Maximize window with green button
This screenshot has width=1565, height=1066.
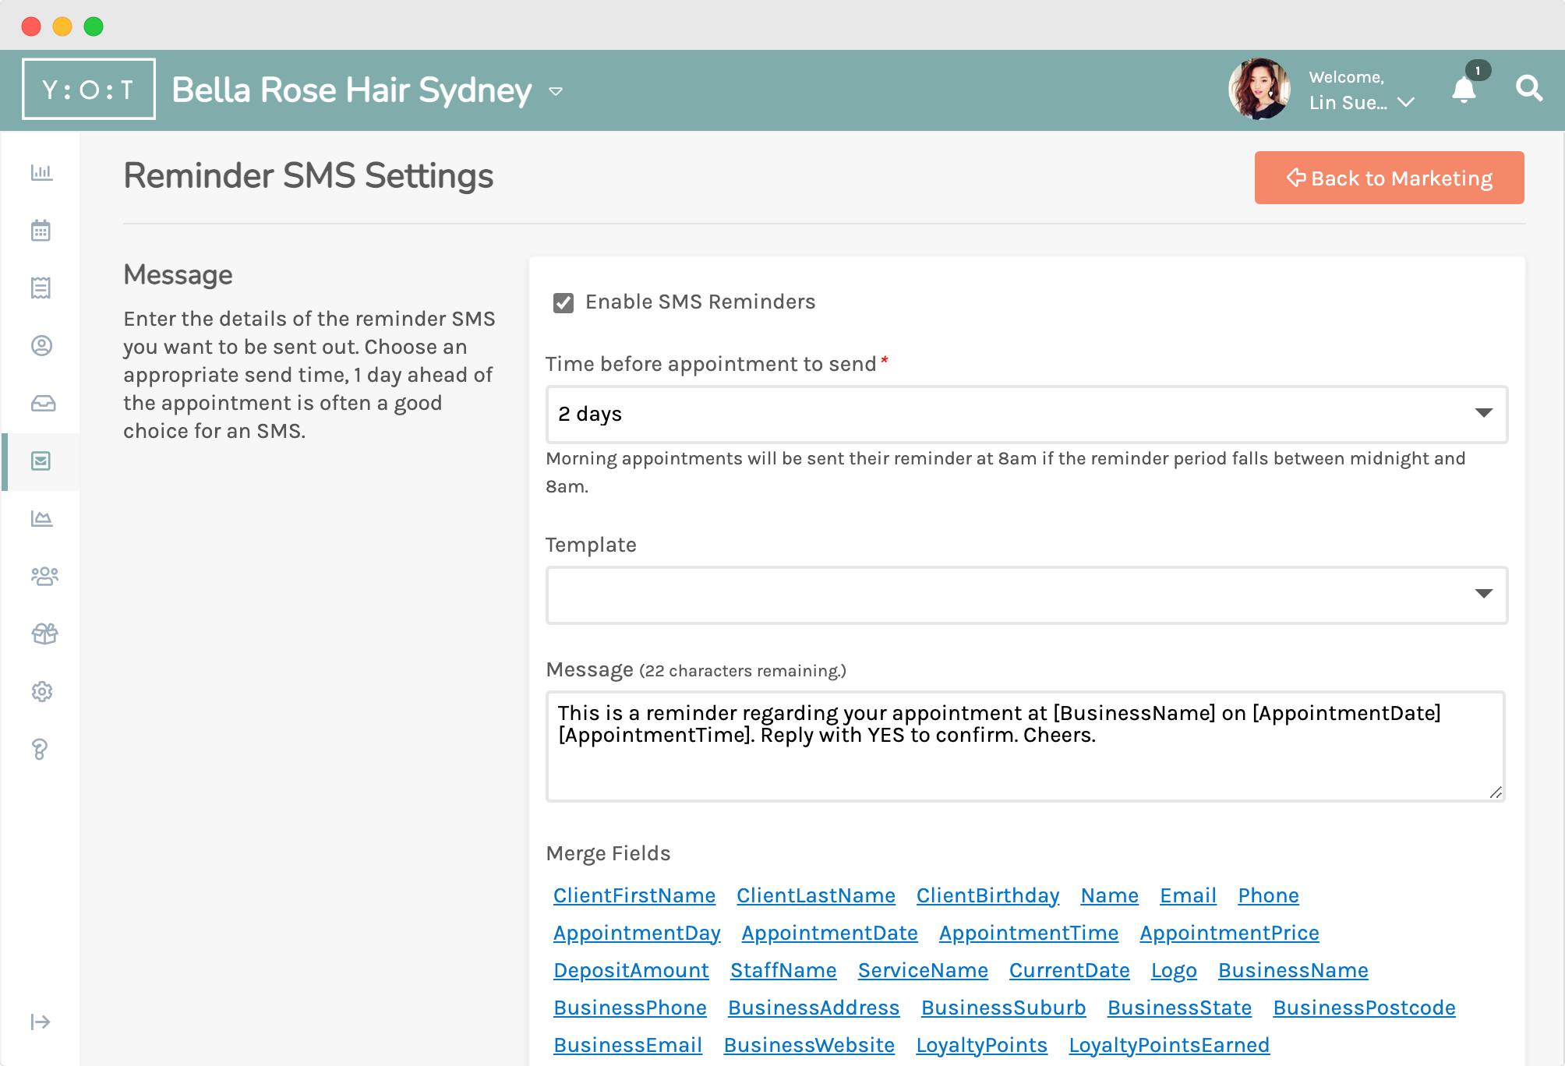[94, 26]
